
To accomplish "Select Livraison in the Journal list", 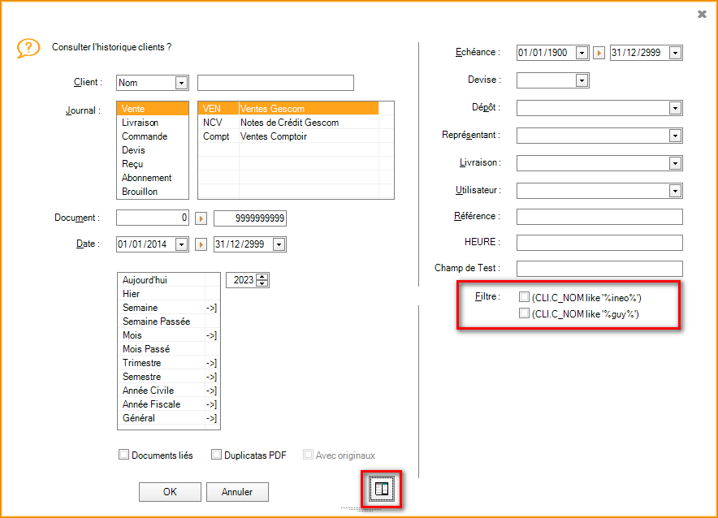I will pyautogui.click(x=140, y=123).
